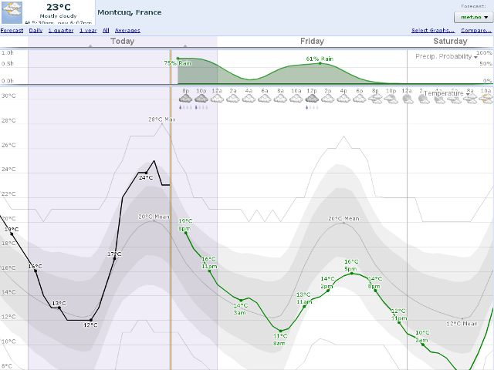Select the Friday day header
Image resolution: width=494 pixels, height=370 pixels.
click(312, 41)
